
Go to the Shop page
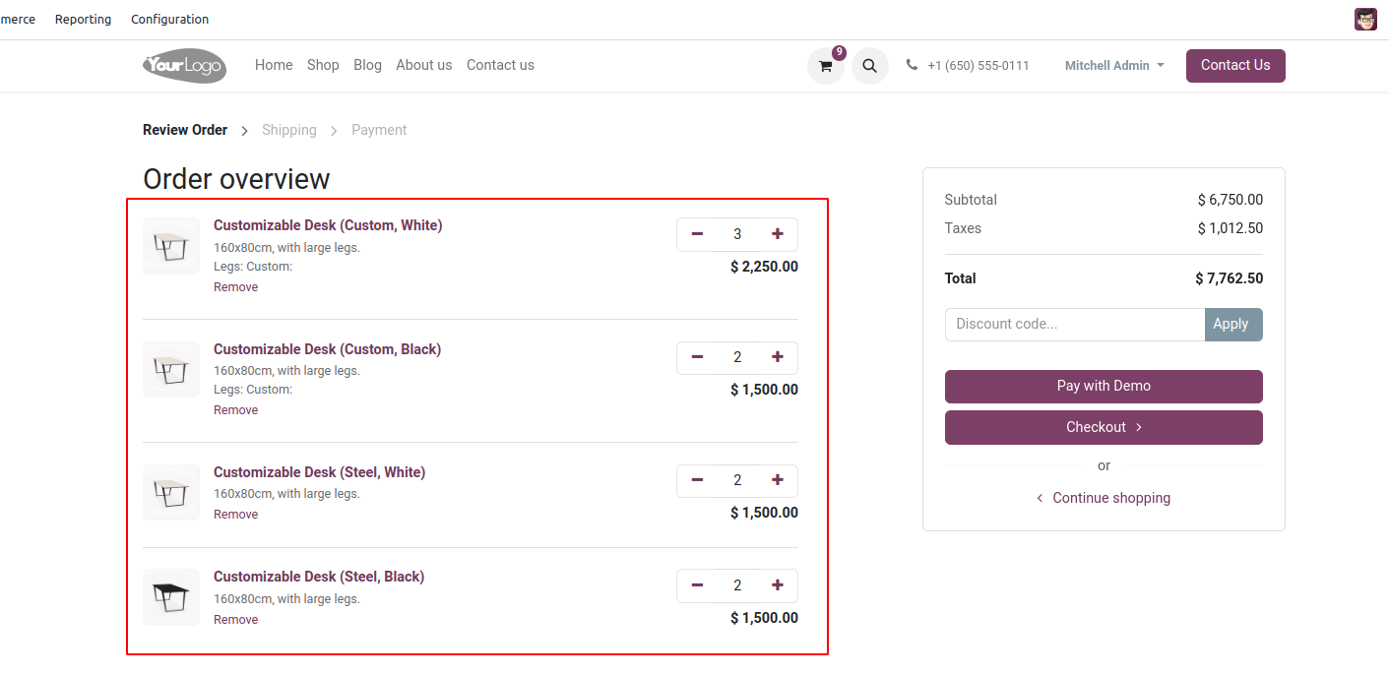[x=323, y=65]
